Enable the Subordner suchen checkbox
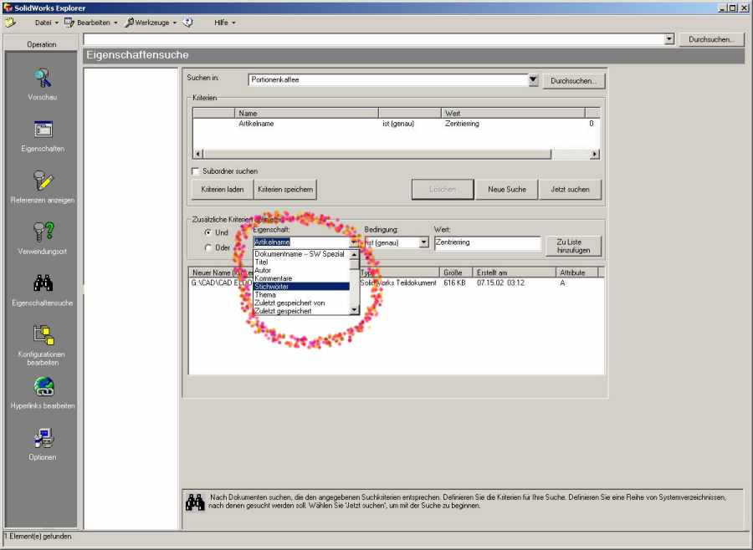Image resolution: width=753 pixels, height=550 pixels. 196,171
